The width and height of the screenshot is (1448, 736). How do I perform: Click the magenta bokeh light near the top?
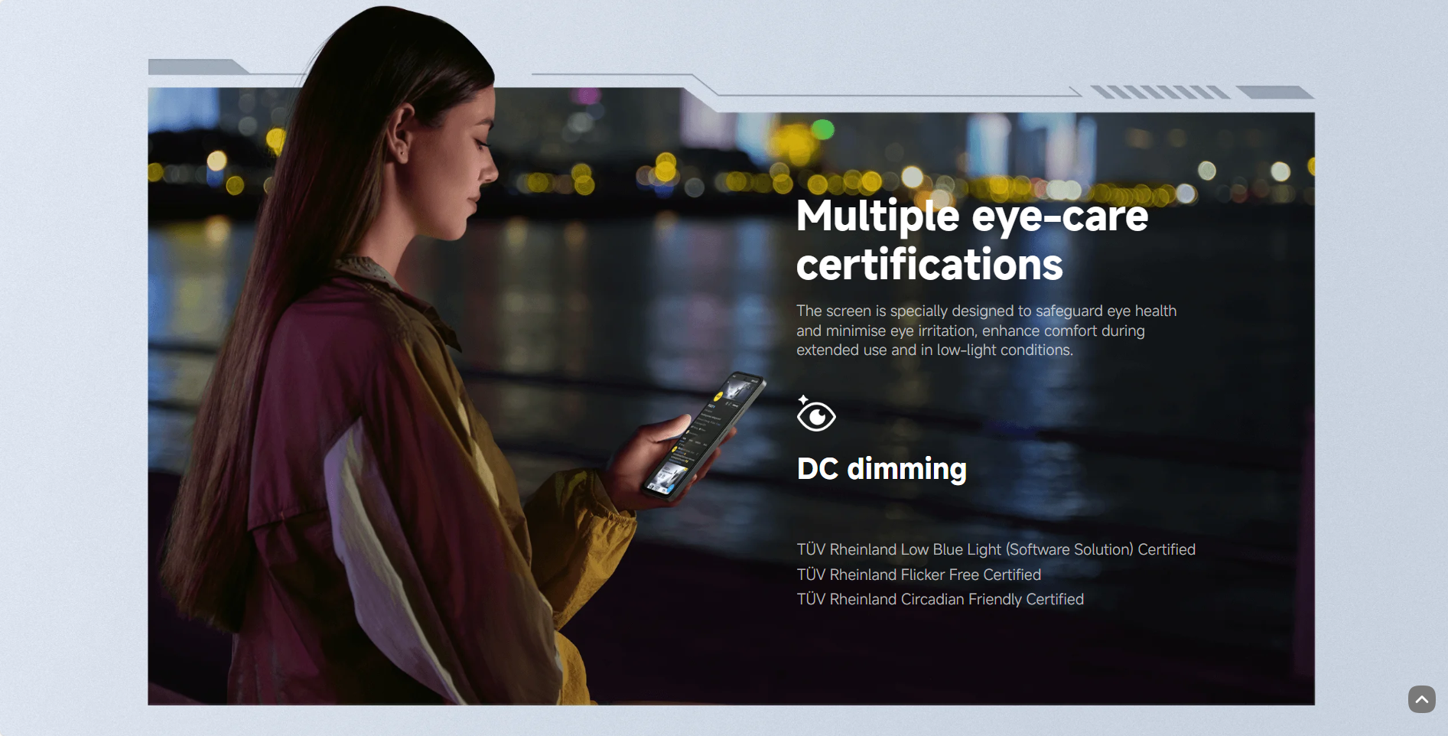click(x=587, y=96)
